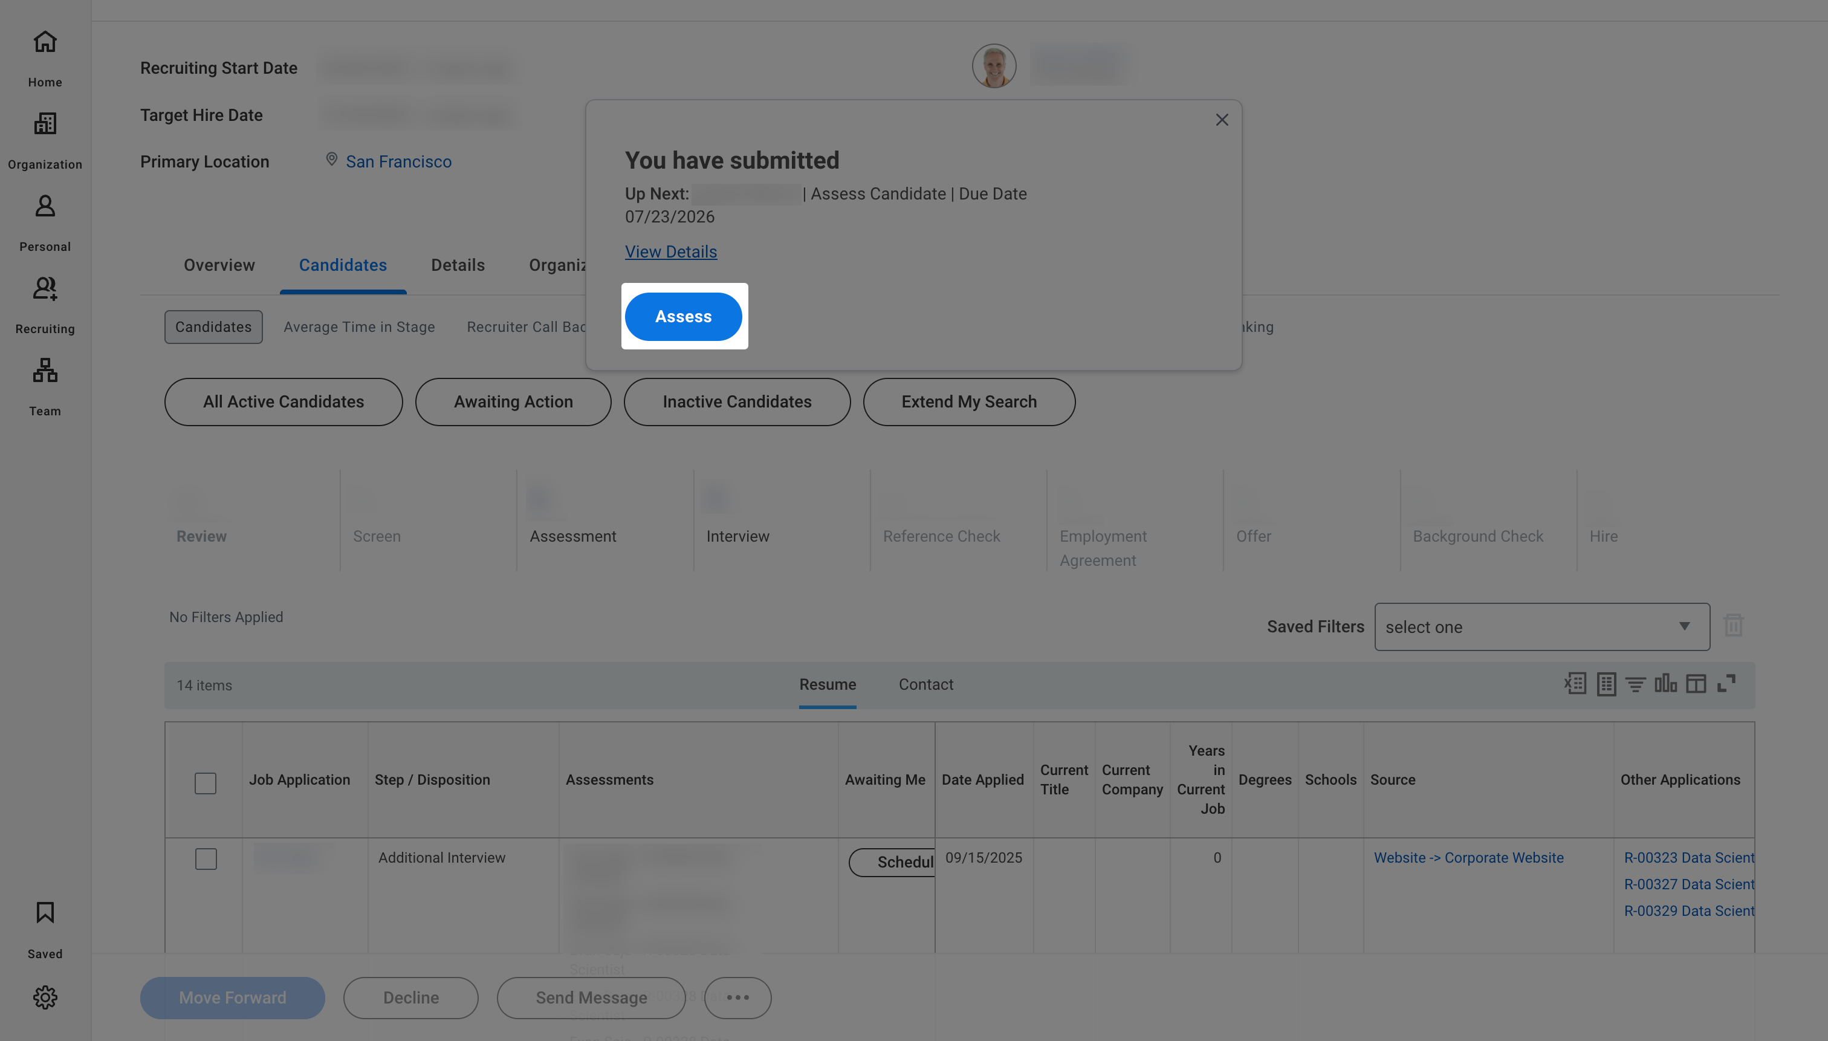
Task: Open the View Details link
Action: 670,251
